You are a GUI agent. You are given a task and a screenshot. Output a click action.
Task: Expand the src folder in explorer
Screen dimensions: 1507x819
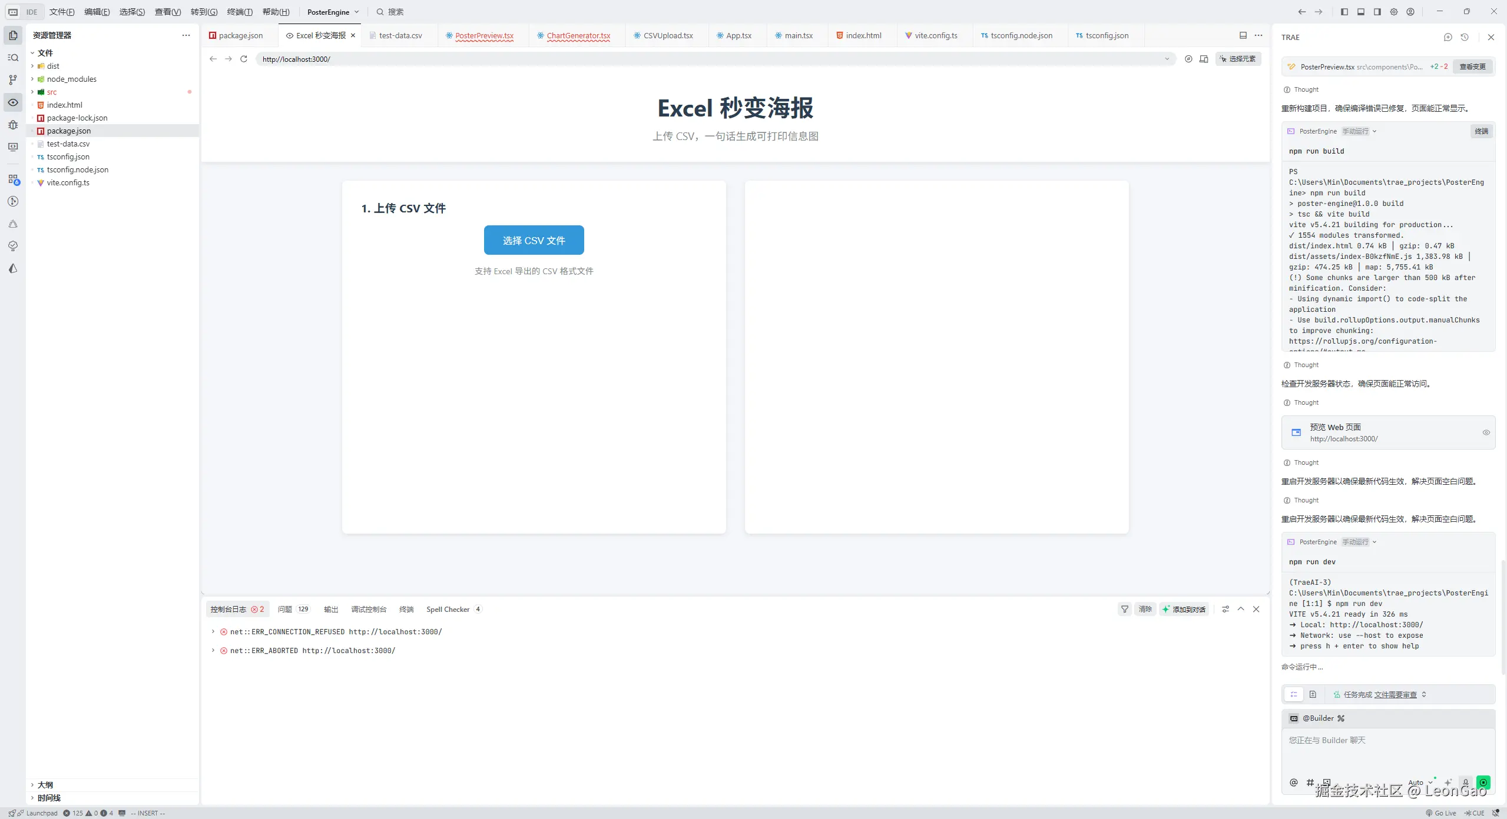[52, 92]
